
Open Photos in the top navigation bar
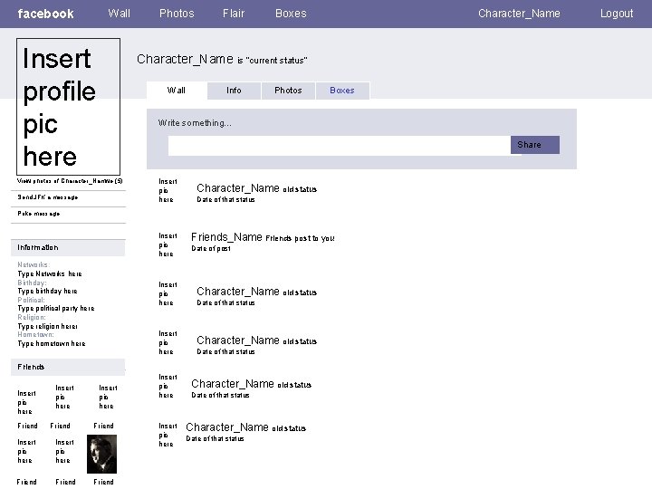point(177,14)
